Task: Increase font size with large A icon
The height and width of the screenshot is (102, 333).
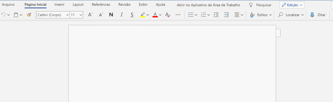Action: point(90,15)
